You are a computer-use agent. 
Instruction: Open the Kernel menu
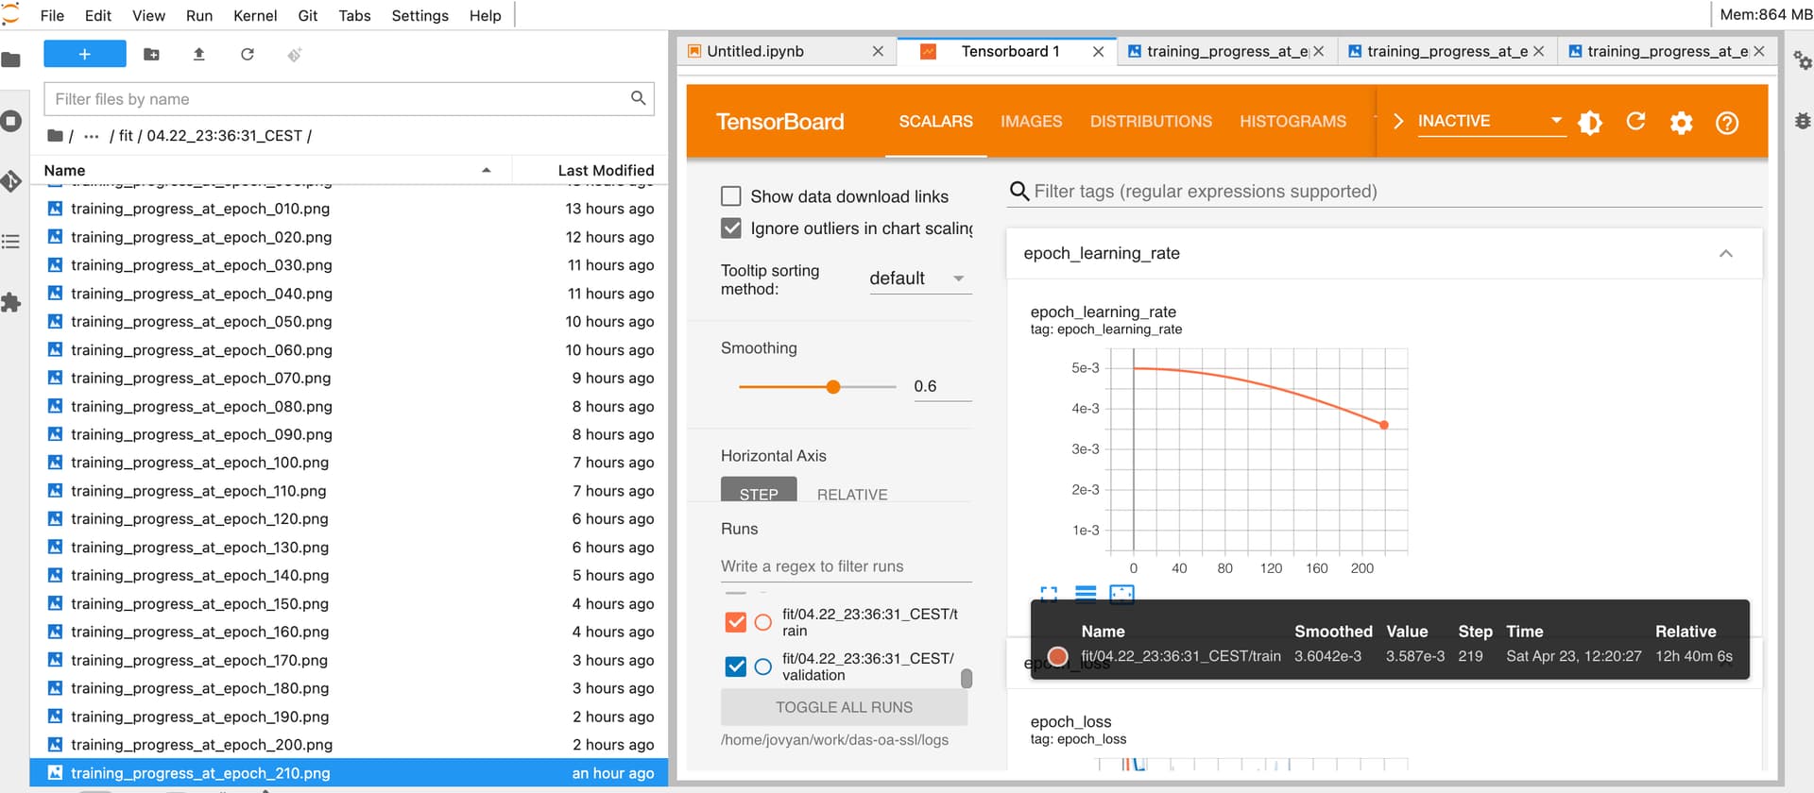(x=255, y=16)
